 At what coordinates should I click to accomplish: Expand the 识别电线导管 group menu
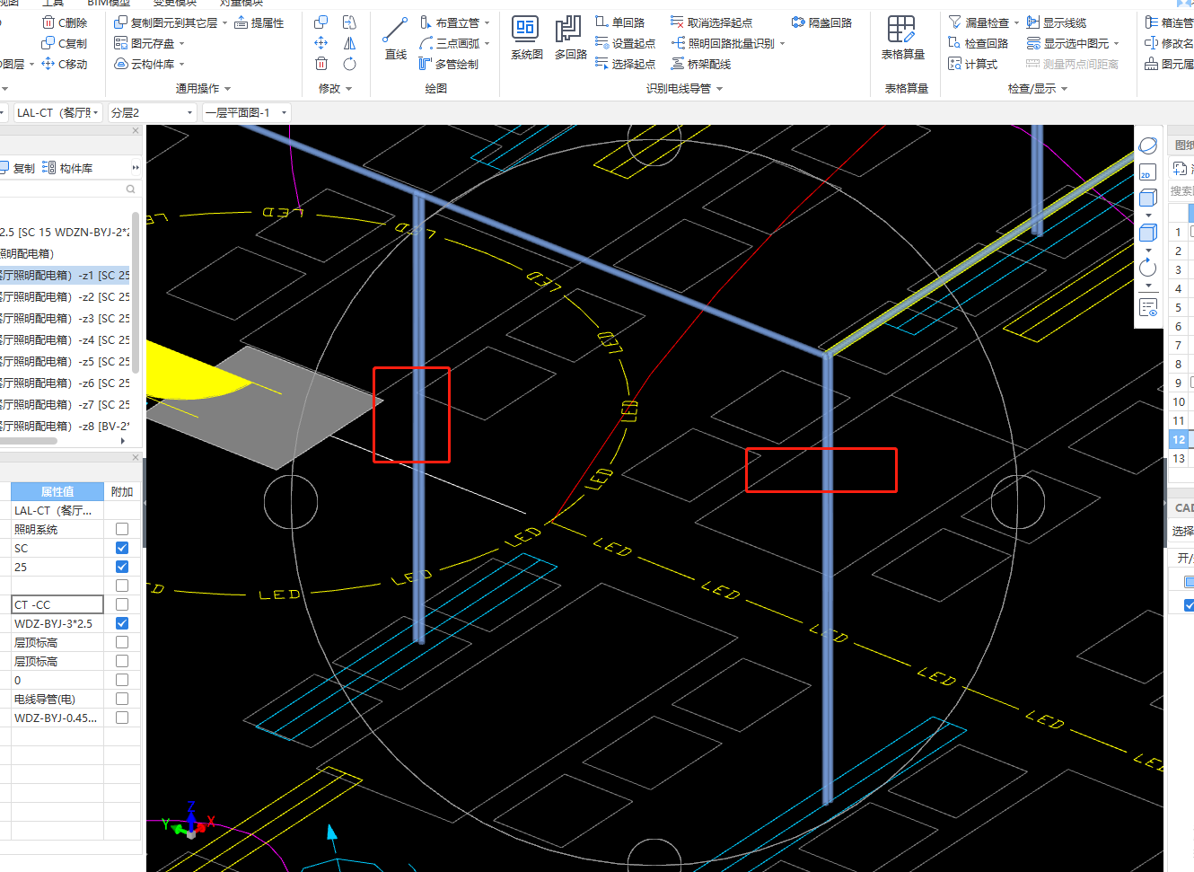tap(684, 88)
